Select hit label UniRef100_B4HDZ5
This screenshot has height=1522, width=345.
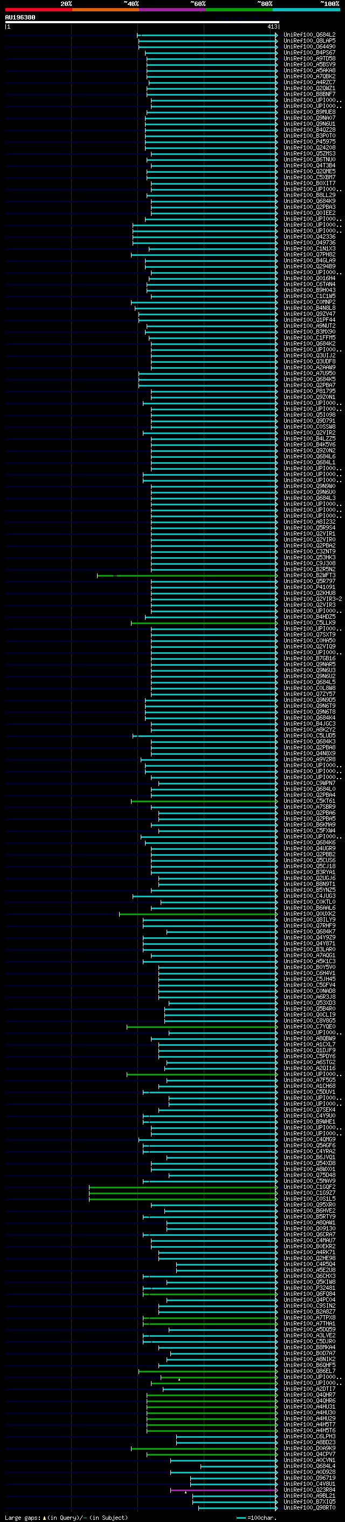pos(309,616)
